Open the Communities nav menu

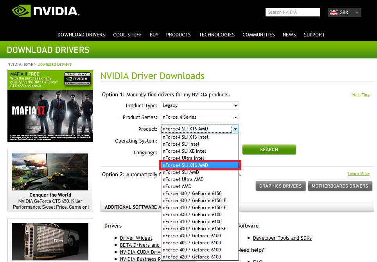(x=259, y=35)
